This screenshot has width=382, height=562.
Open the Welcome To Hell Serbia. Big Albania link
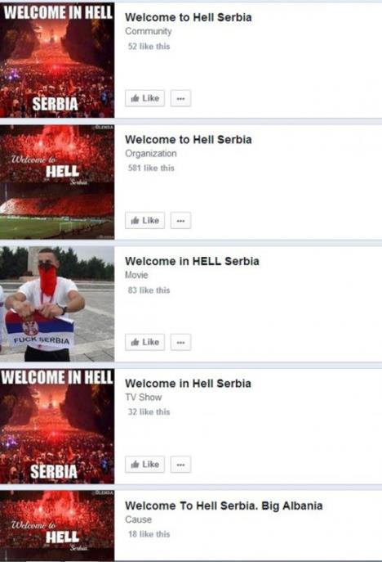[x=224, y=506]
